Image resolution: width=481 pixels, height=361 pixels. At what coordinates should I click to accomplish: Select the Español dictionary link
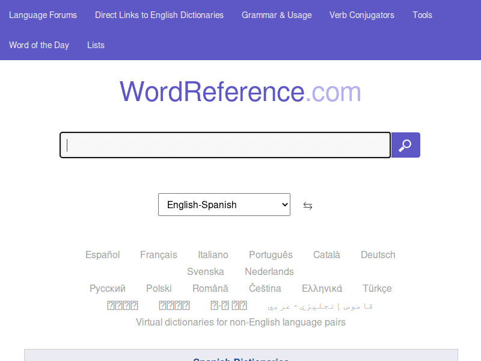click(102, 255)
